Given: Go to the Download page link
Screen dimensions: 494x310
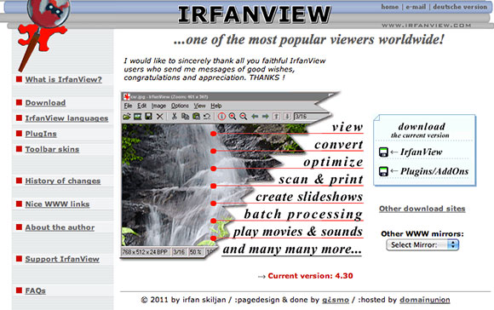Looking at the screenshot, I should (x=45, y=103).
